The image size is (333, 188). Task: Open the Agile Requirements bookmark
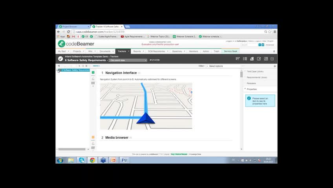tap(133, 36)
